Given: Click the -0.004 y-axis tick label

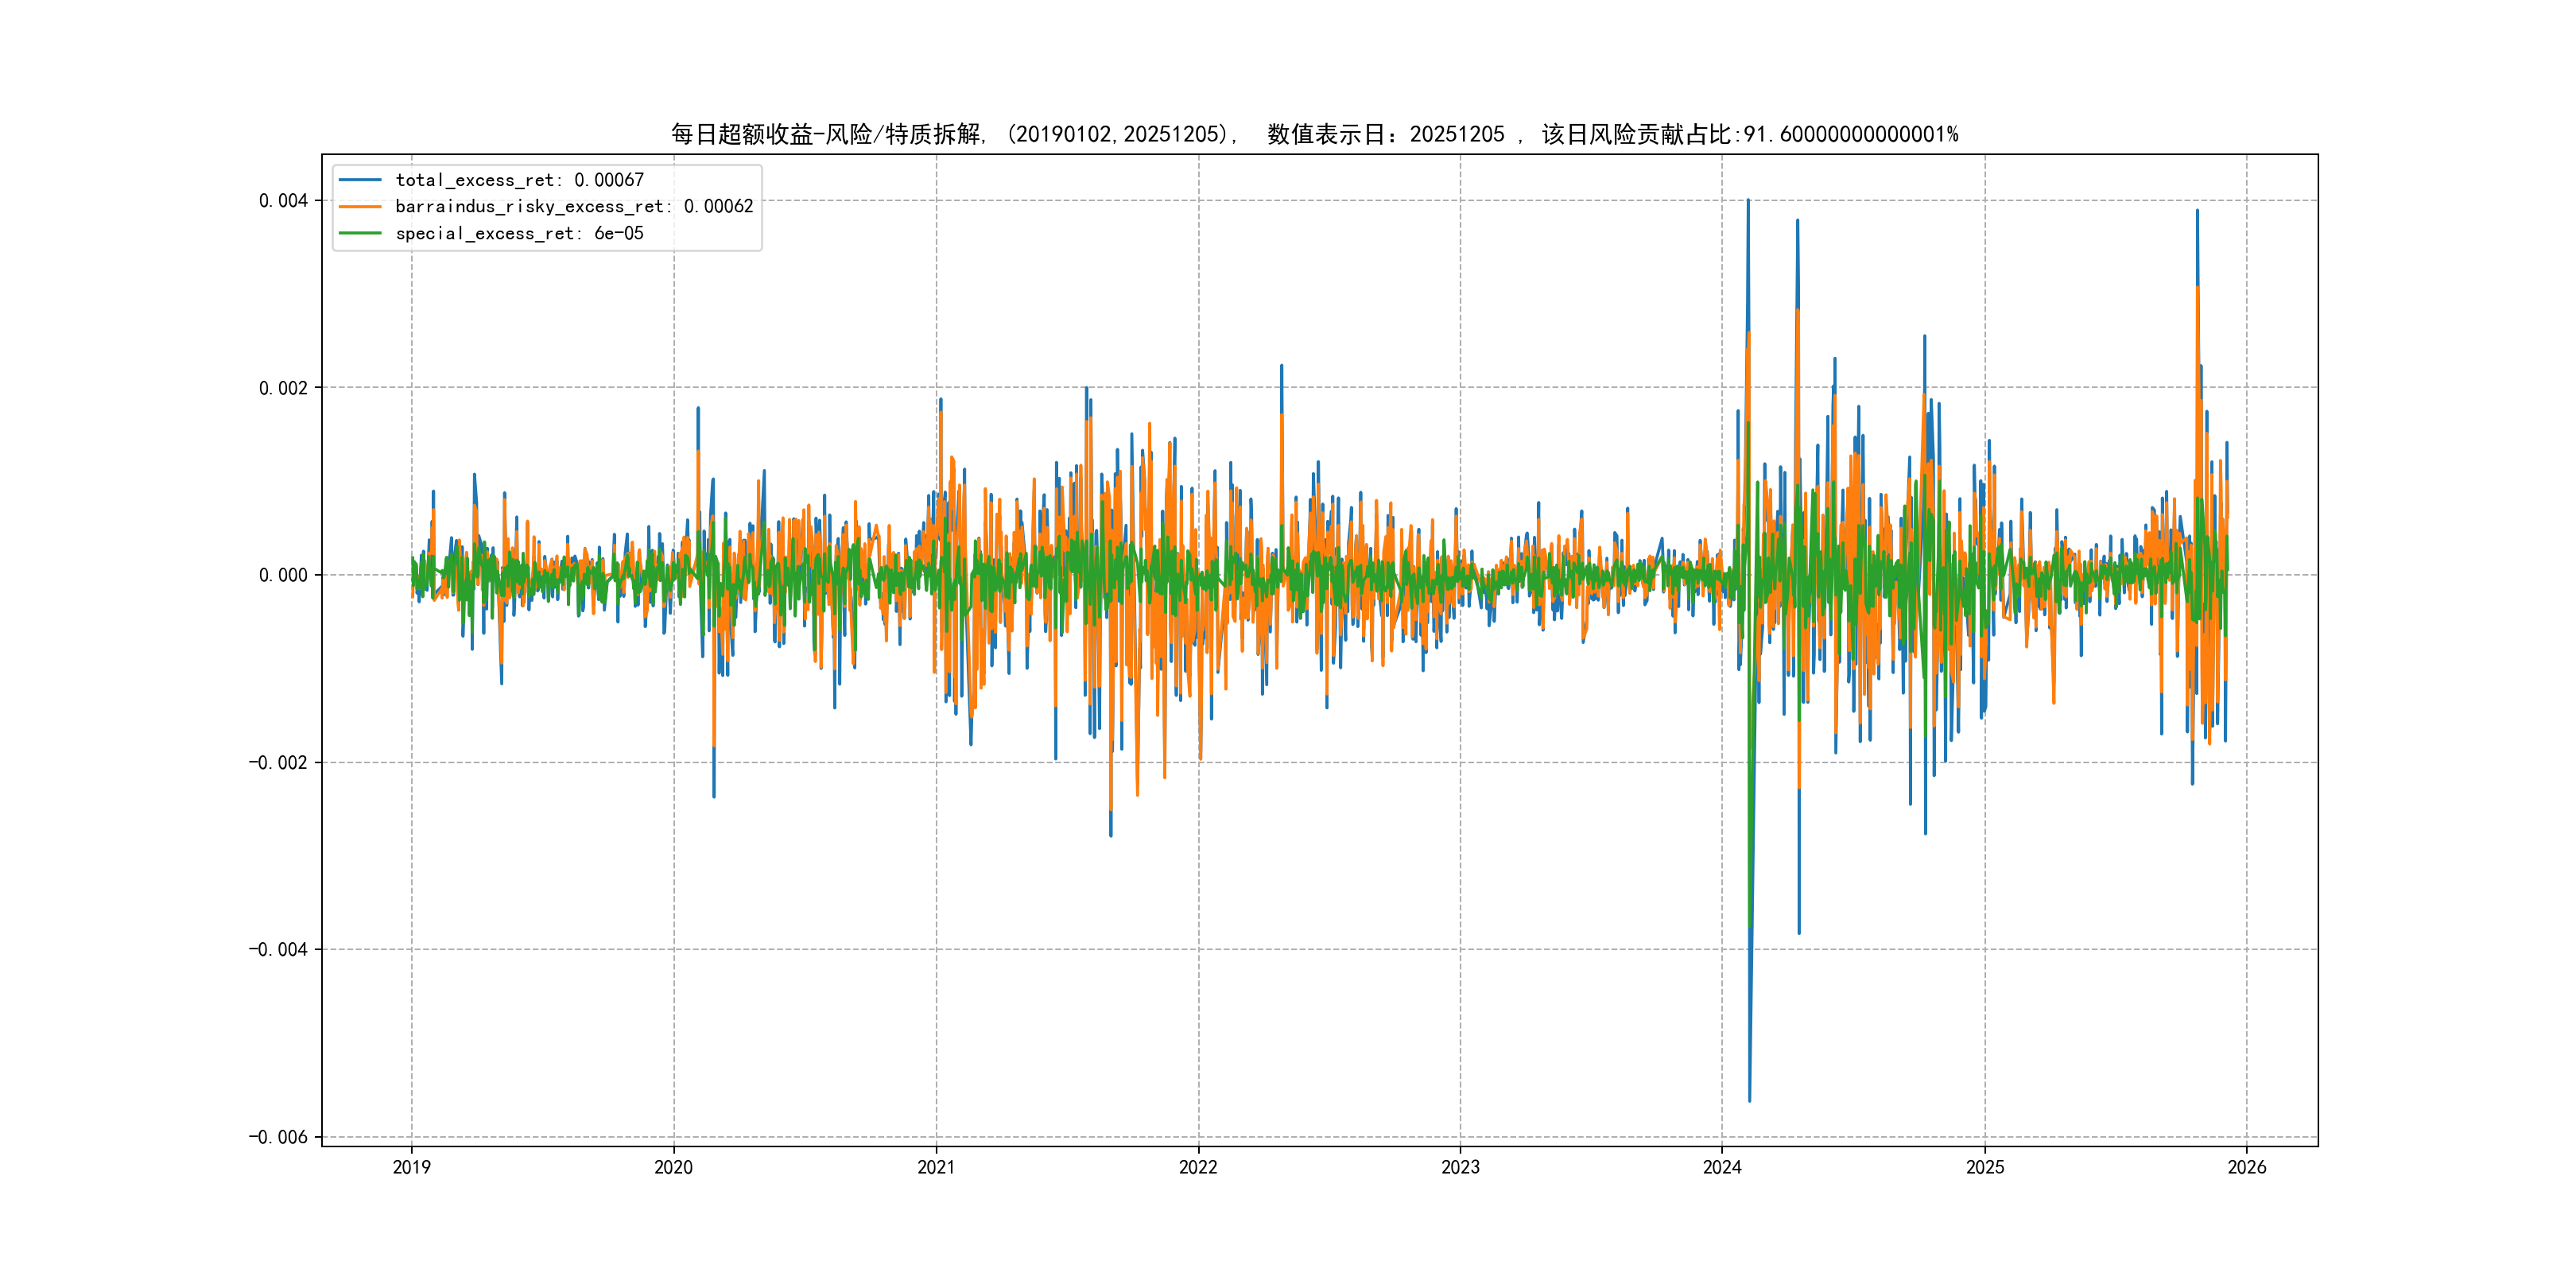Looking at the screenshot, I should coord(278,949).
